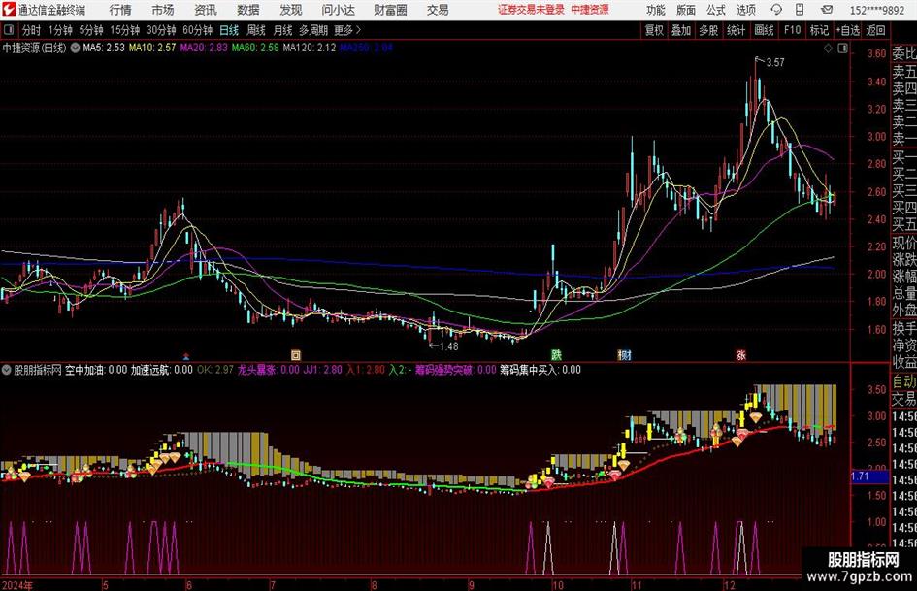Click the red-blue arrow marker near May
The width and height of the screenshot is (917, 591).
tap(186, 356)
